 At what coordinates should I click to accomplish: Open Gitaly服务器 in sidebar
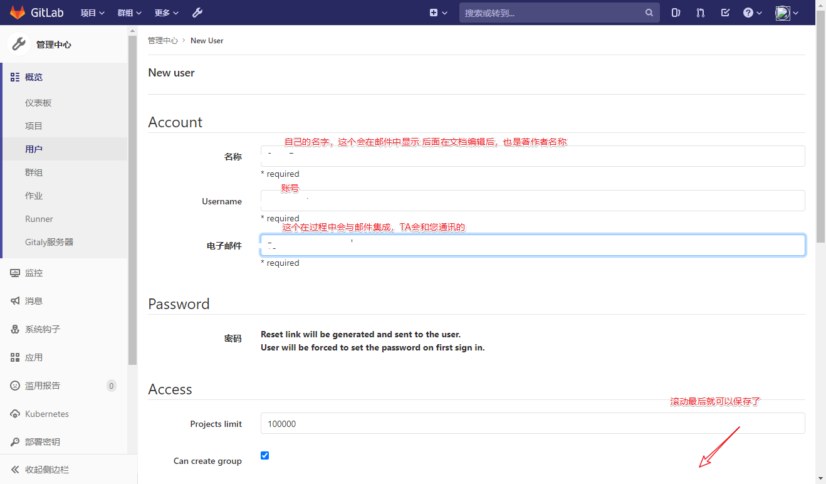[x=50, y=242]
